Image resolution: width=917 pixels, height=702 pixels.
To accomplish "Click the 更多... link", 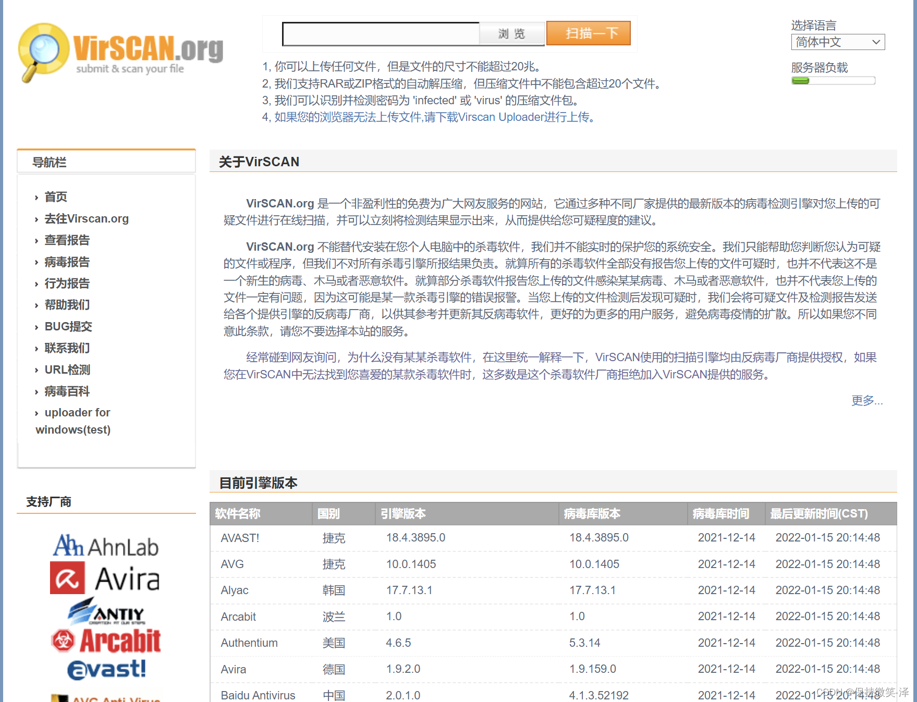I will click(867, 401).
